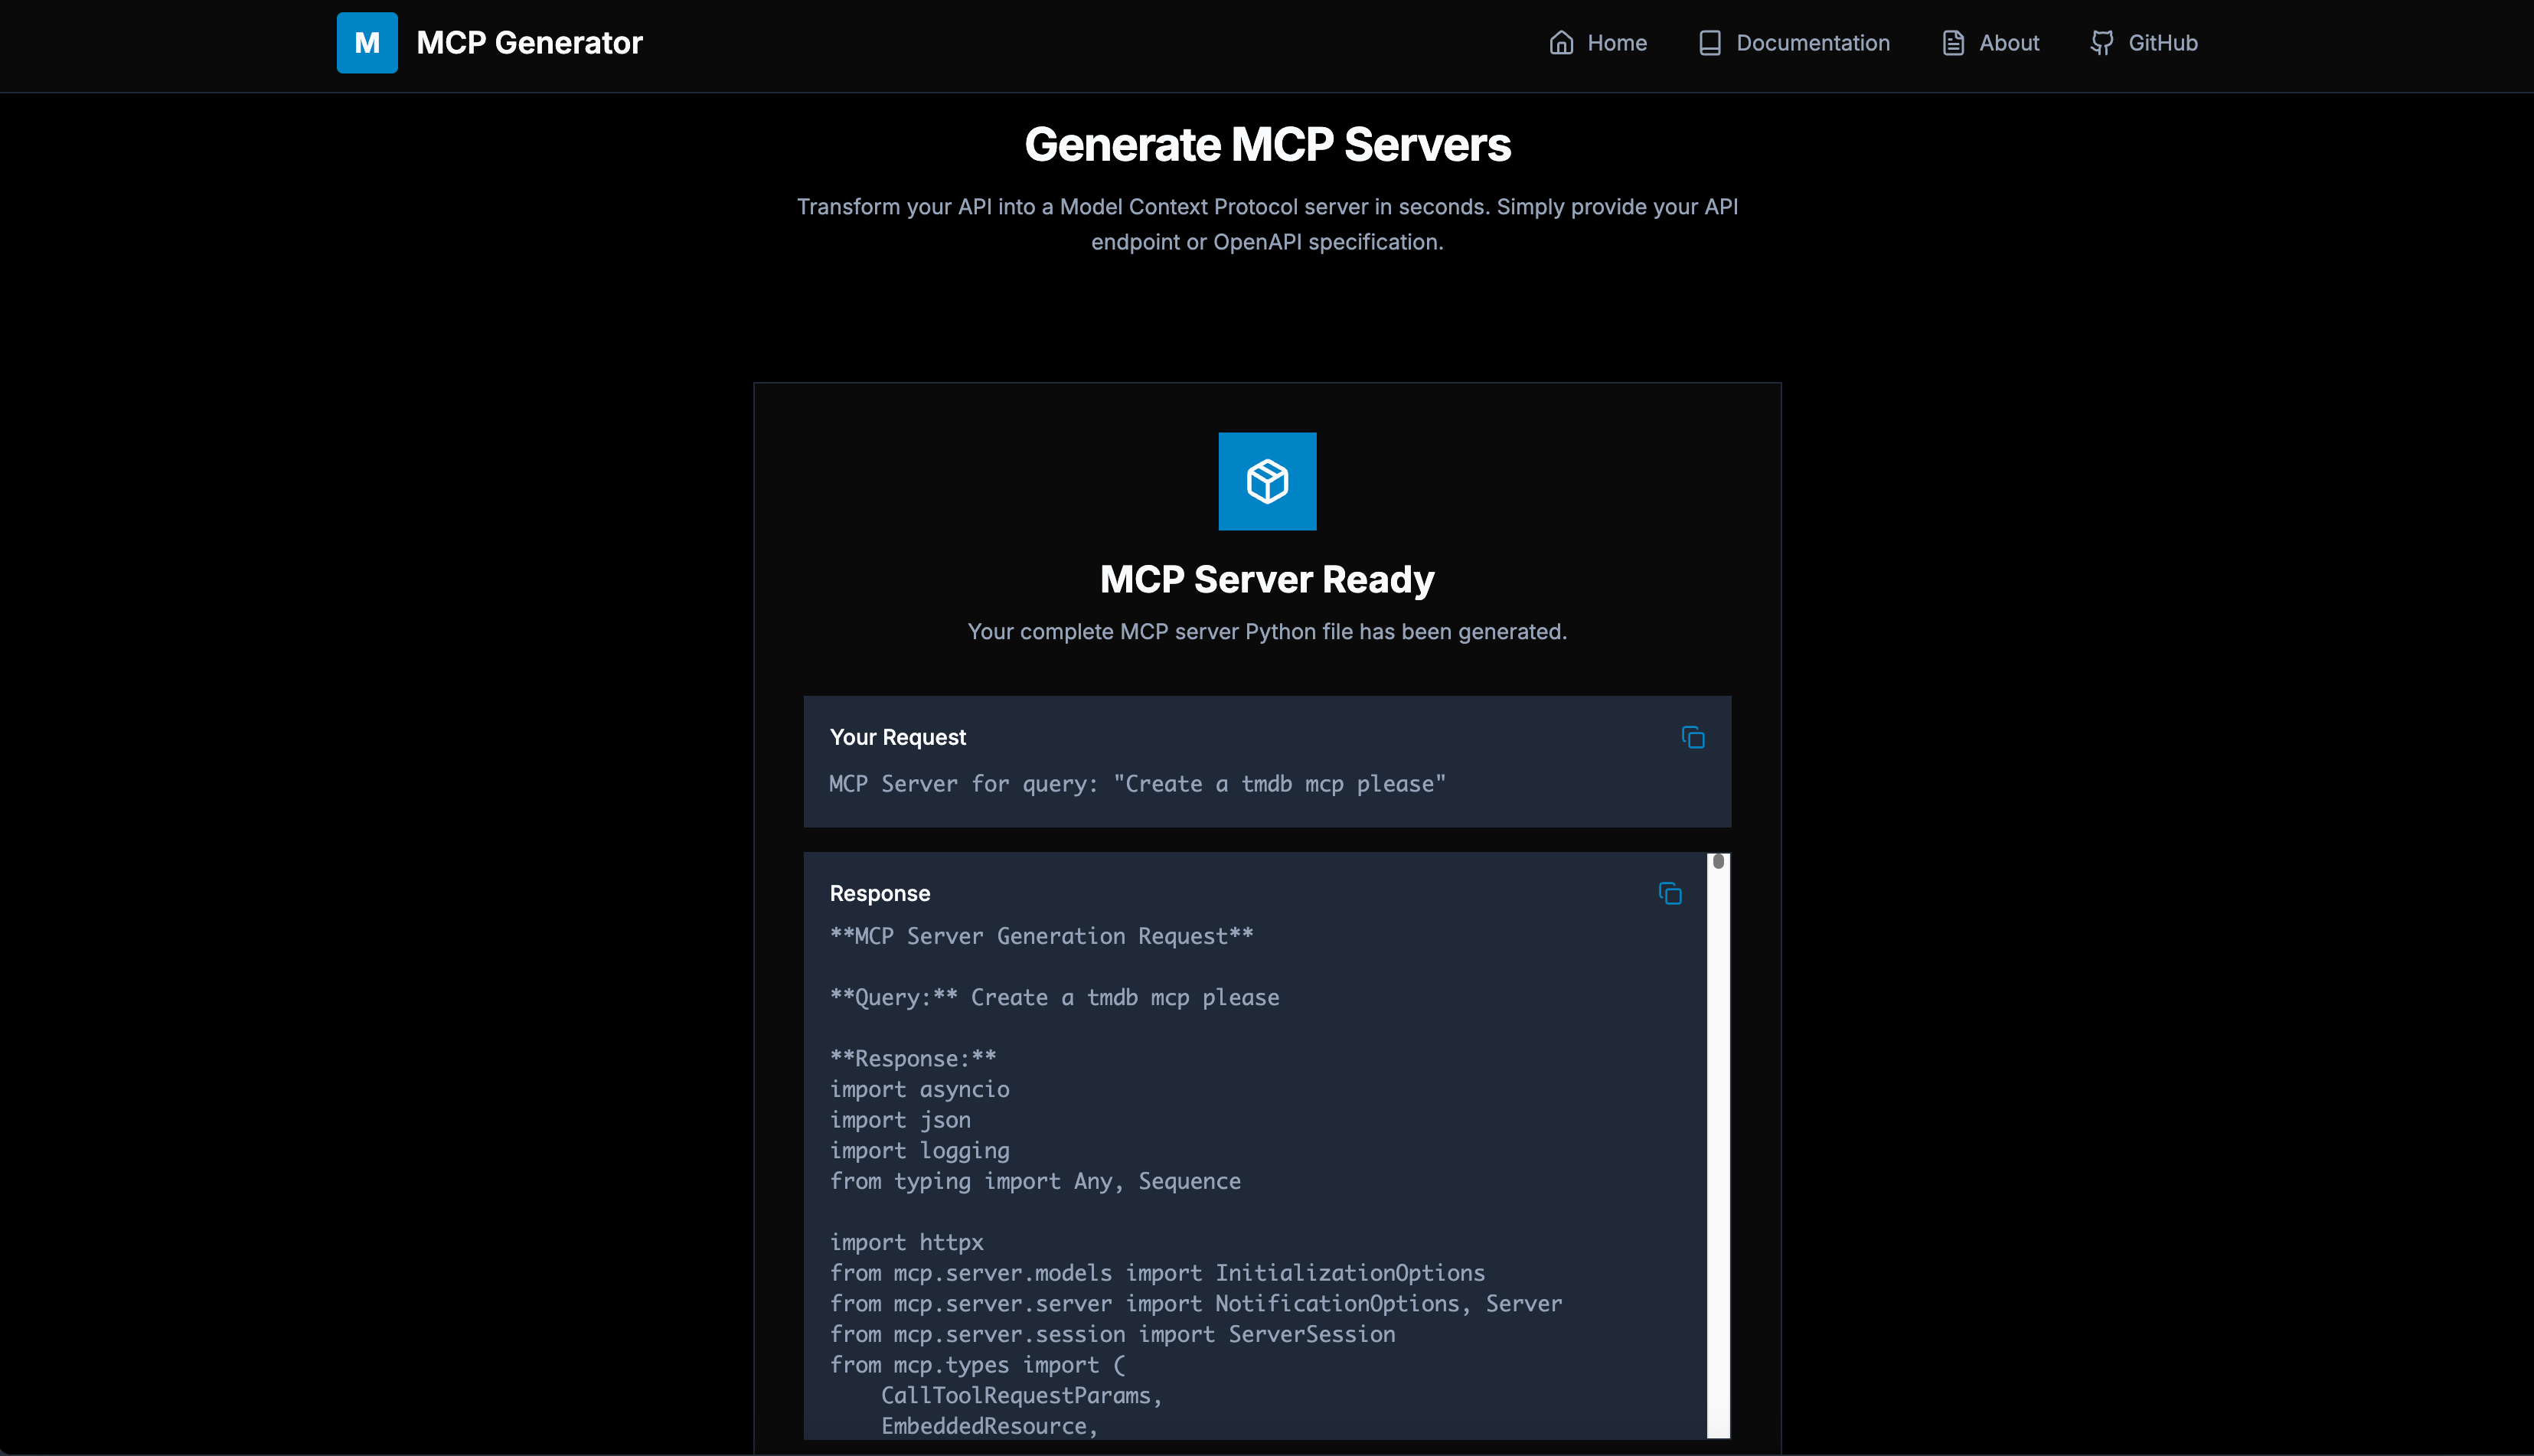Click the Response scrollbar track

pos(1718,1150)
